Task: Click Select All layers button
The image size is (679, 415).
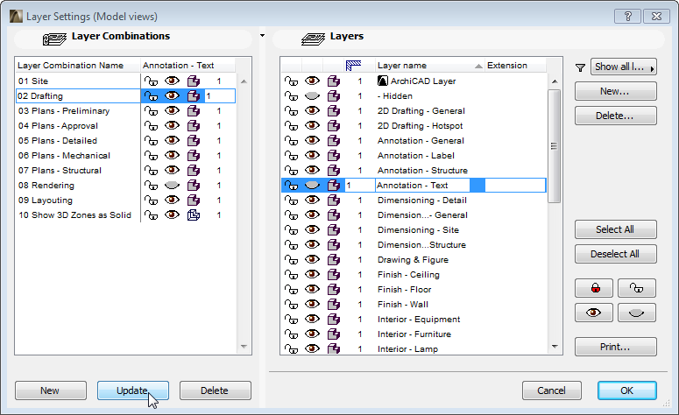Action: [x=615, y=229]
